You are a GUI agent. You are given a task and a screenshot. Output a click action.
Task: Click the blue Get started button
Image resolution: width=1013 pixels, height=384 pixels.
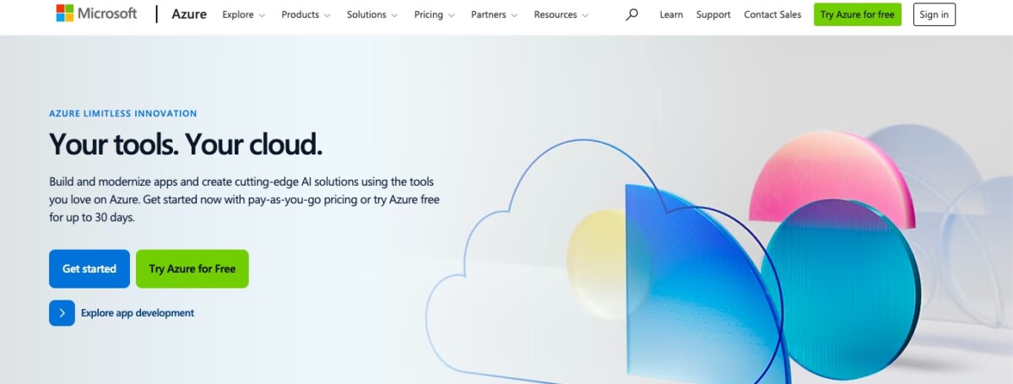tap(89, 268)
